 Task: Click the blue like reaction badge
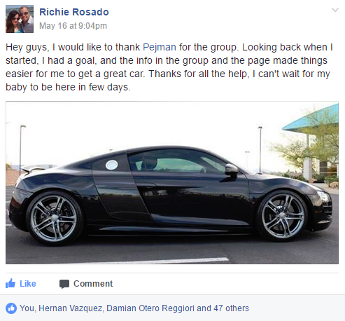point(11,308)
